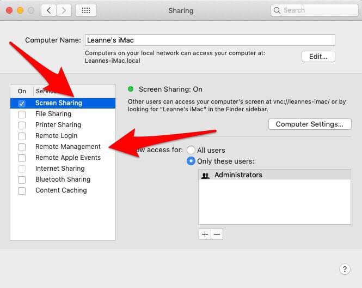
Task: Enable the Printer Sharing checkbox
Action: click(x=22, y=125)
